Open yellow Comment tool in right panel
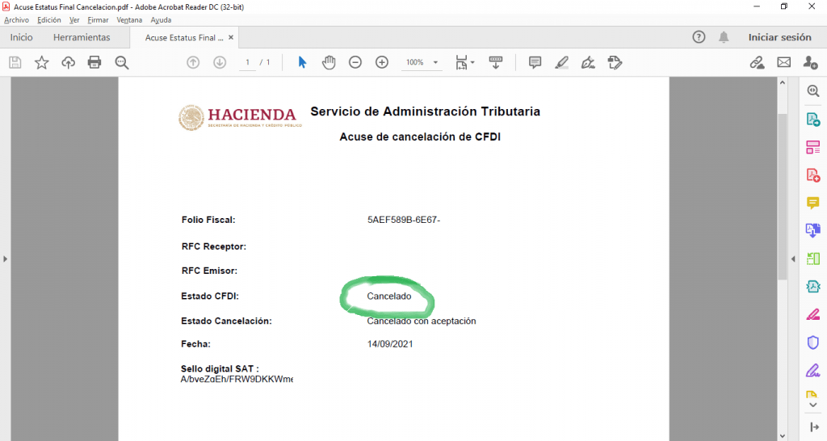This screenshot has height=441, width=827. [813, 203]
